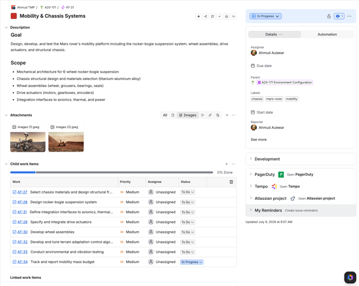Open the AT-30 work item link
Screen dimensions: 359x286
point(22,232)
